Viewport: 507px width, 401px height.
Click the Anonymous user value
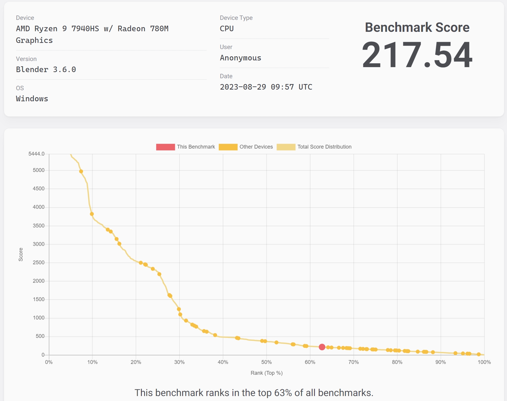click(x=240, y=58)
